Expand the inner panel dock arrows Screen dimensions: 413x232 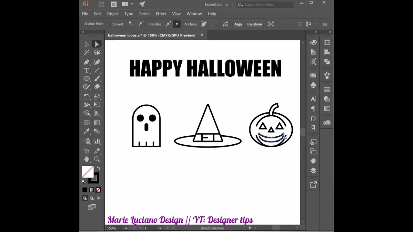(x=316, y=32)
